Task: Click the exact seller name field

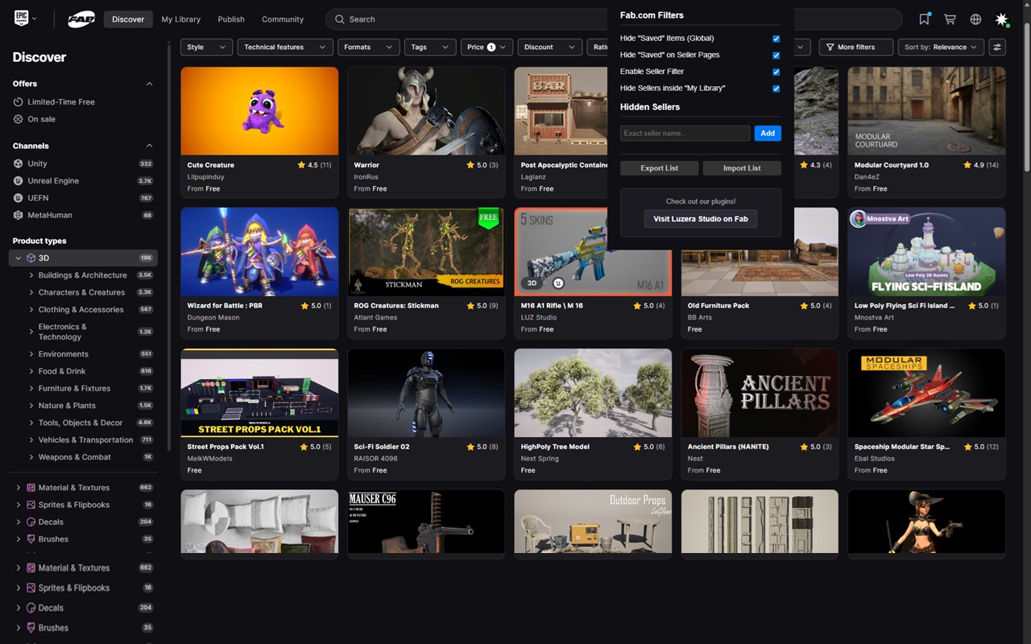Action: [685, 134]
